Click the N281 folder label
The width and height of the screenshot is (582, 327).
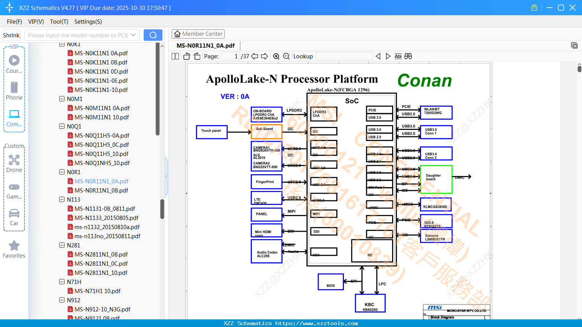tap(73, 245)
